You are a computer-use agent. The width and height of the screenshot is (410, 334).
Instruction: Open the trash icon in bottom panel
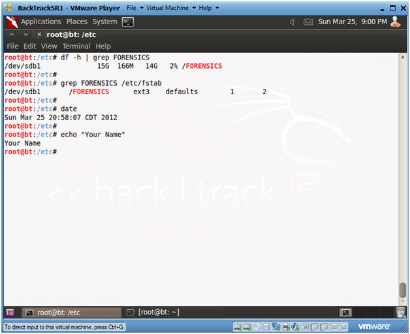[401, 312]
